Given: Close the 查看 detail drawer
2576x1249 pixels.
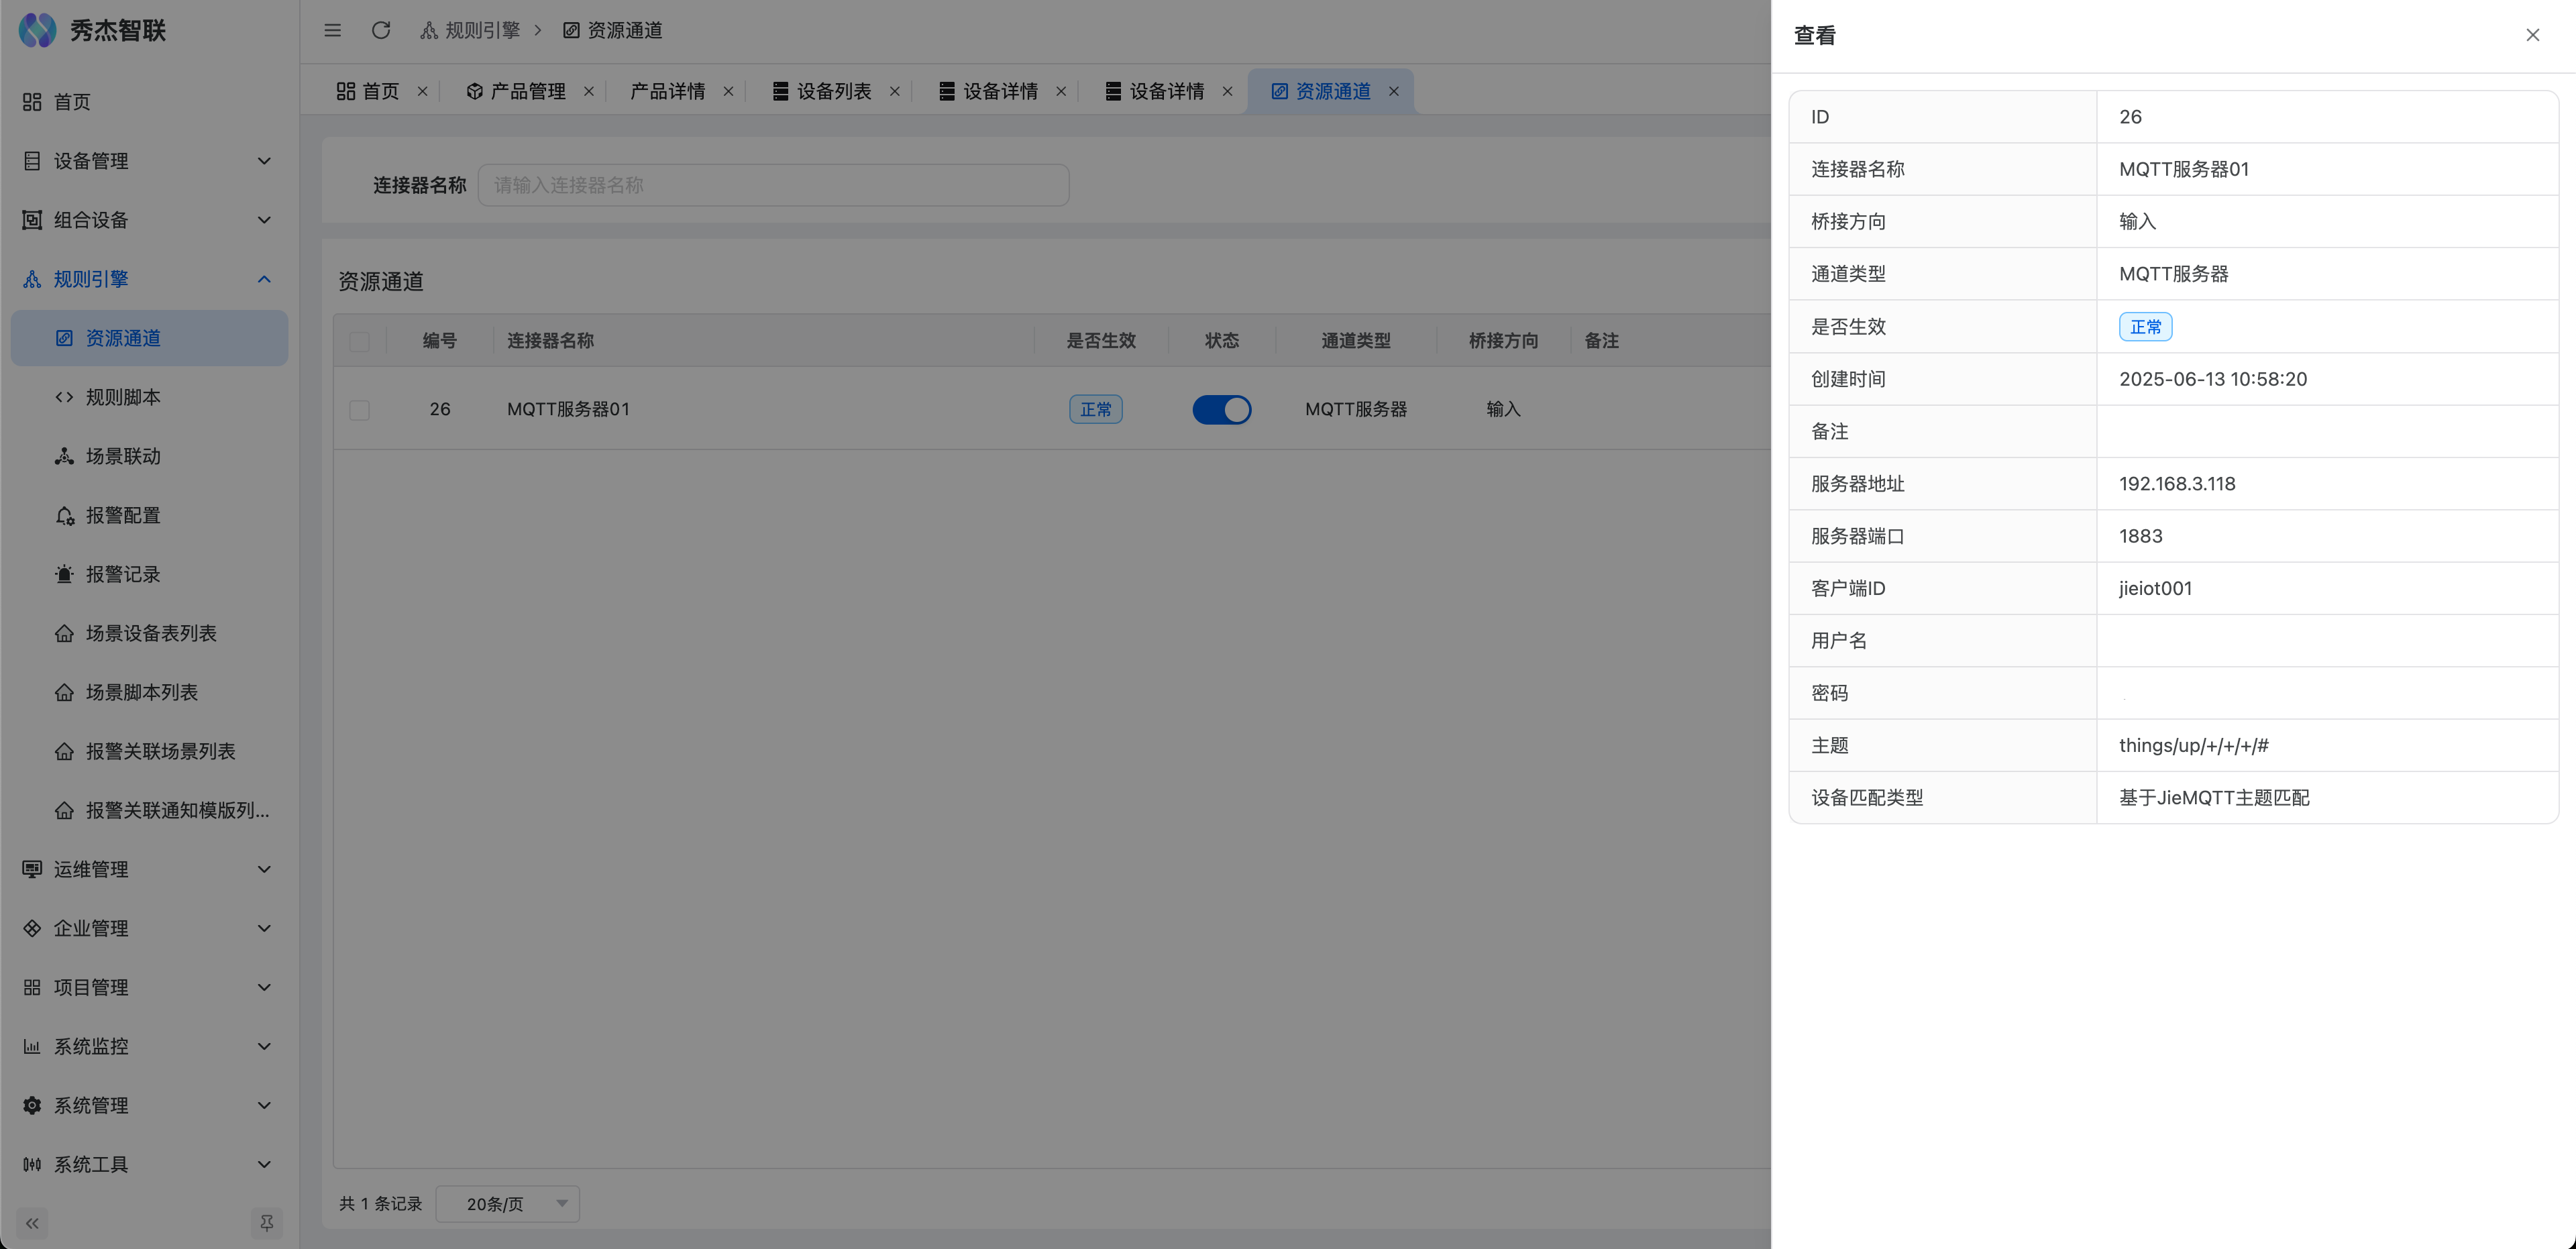Looking at the screenshot, I should click(x=2533, y=35).
